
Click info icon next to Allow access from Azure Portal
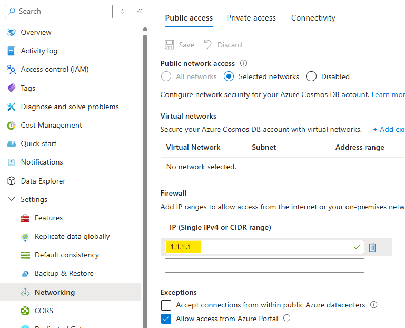coord(287,318)
